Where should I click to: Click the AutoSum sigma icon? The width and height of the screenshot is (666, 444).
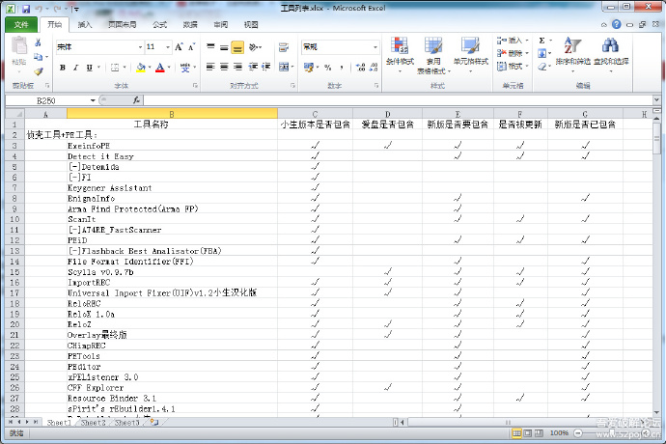542,41
